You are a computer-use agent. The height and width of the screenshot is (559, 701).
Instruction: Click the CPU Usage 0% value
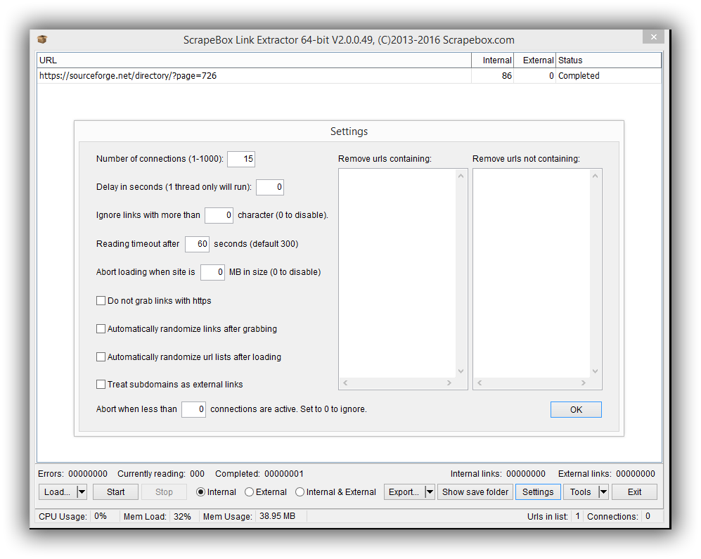(101, 516)
